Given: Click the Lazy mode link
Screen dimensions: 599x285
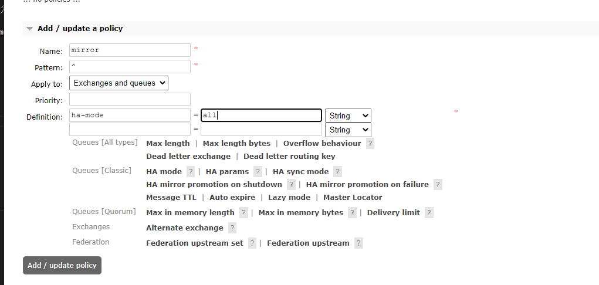Looking at the screenshot, I should (289, 198).
